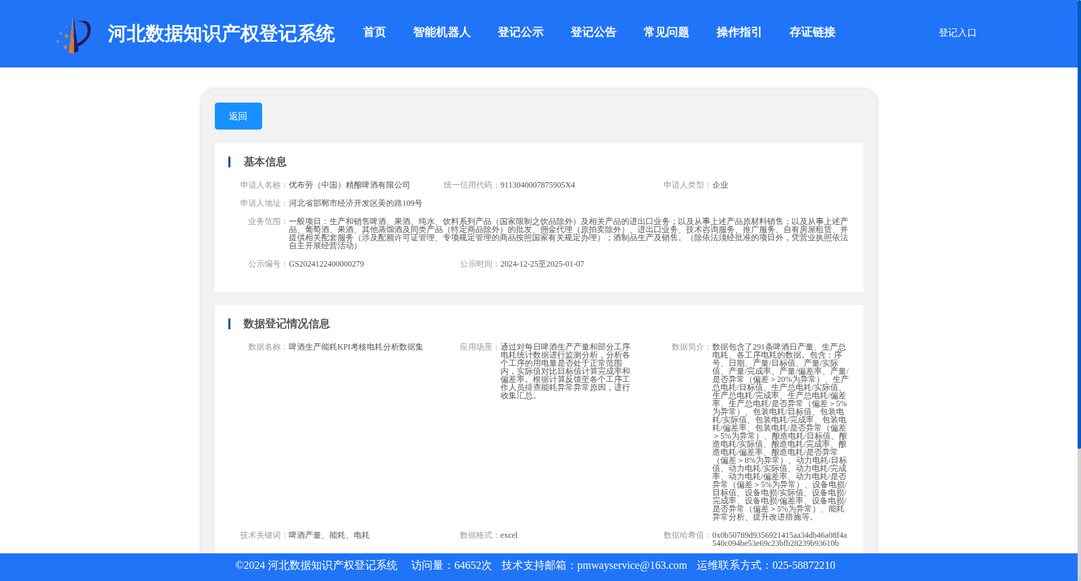Select publication period 2024-12-25至2025-01-07

[543, 264]
